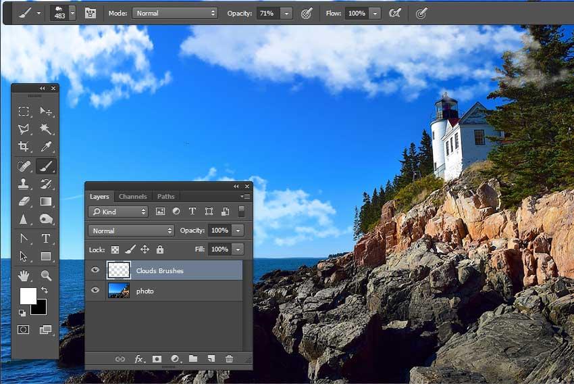Create a new layer
This screenshot has width=574, height=384.
(x=211, y=359)
